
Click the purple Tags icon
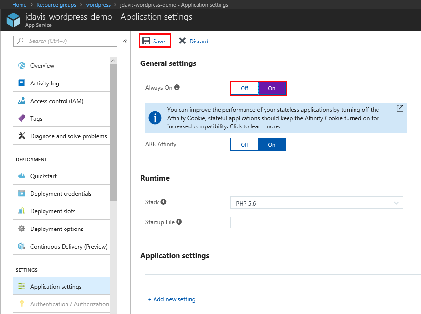coord(22,118)
